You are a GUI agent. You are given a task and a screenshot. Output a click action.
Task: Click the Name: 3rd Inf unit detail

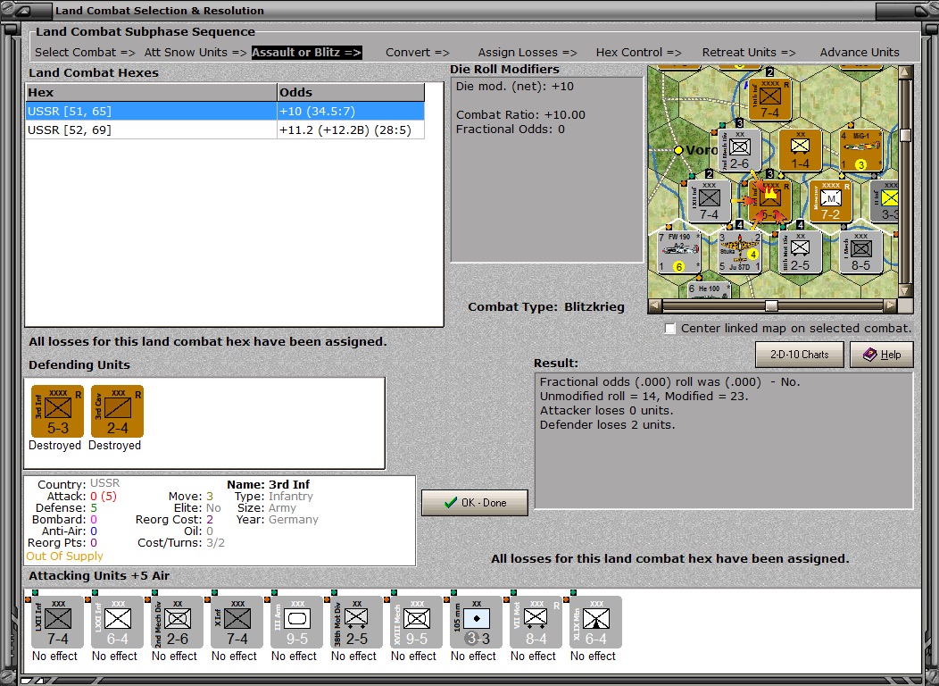point(269,484)
